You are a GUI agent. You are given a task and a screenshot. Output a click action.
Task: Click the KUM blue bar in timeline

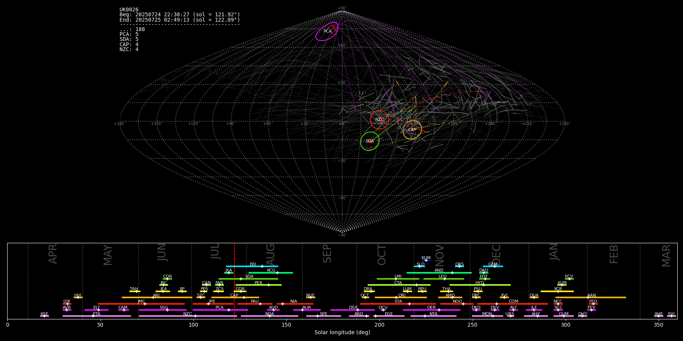coord(426,260)
